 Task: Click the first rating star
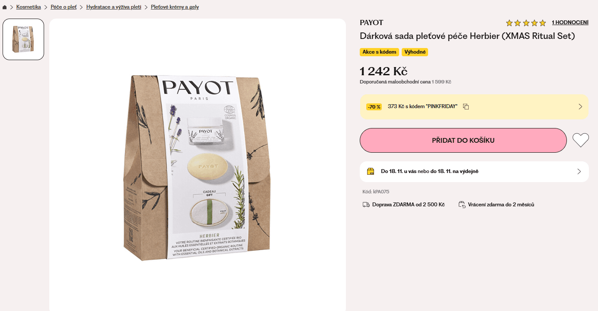[509, 22]
